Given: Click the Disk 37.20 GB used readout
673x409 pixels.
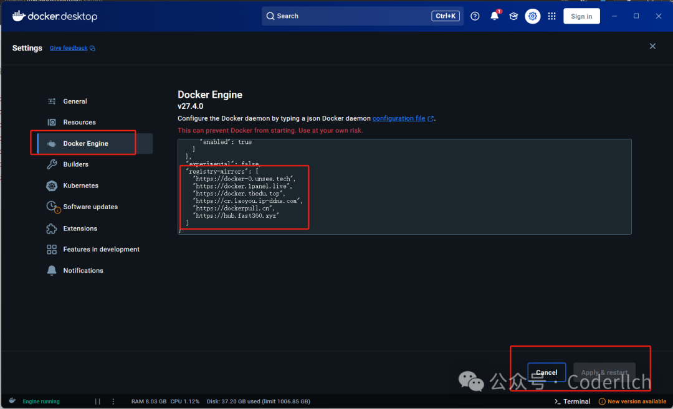Looking at the screenshot, I should [259, 402].
